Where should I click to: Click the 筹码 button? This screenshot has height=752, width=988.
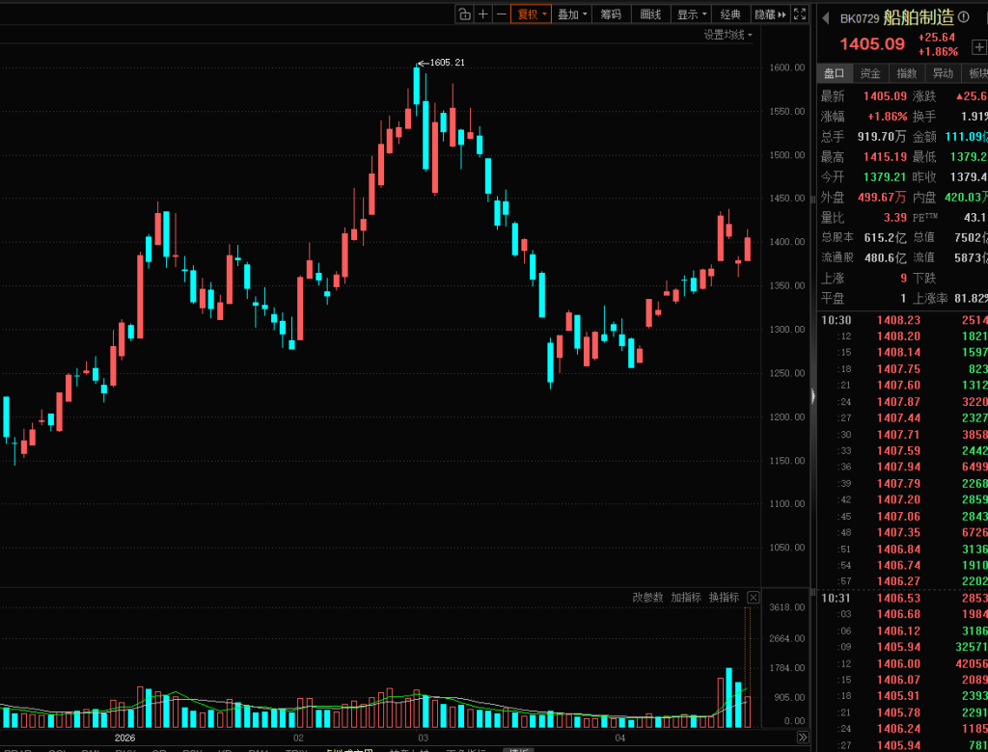click(x=611, y=14)
